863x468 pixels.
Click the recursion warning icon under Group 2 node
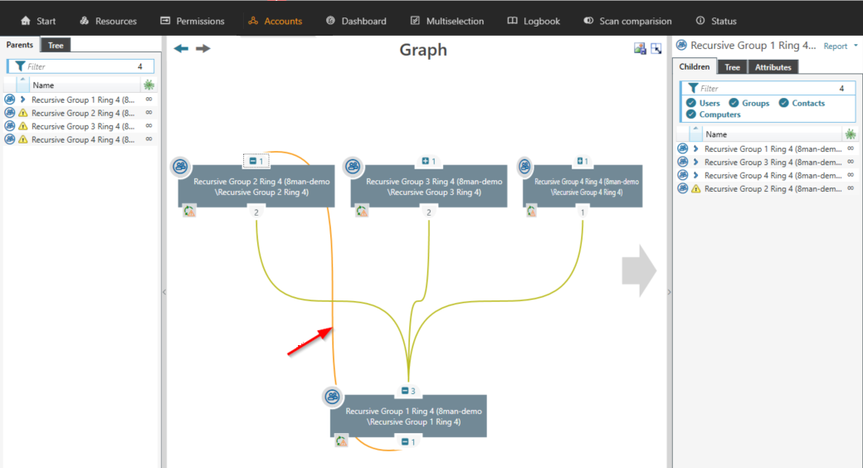(189, 212)
